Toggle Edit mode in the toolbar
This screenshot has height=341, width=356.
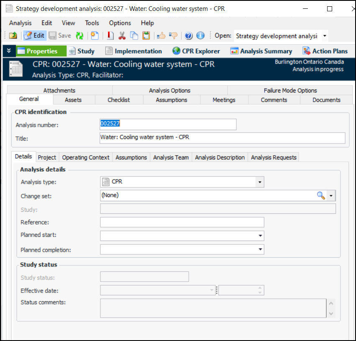pyautogui.click(x=34, y=36)
